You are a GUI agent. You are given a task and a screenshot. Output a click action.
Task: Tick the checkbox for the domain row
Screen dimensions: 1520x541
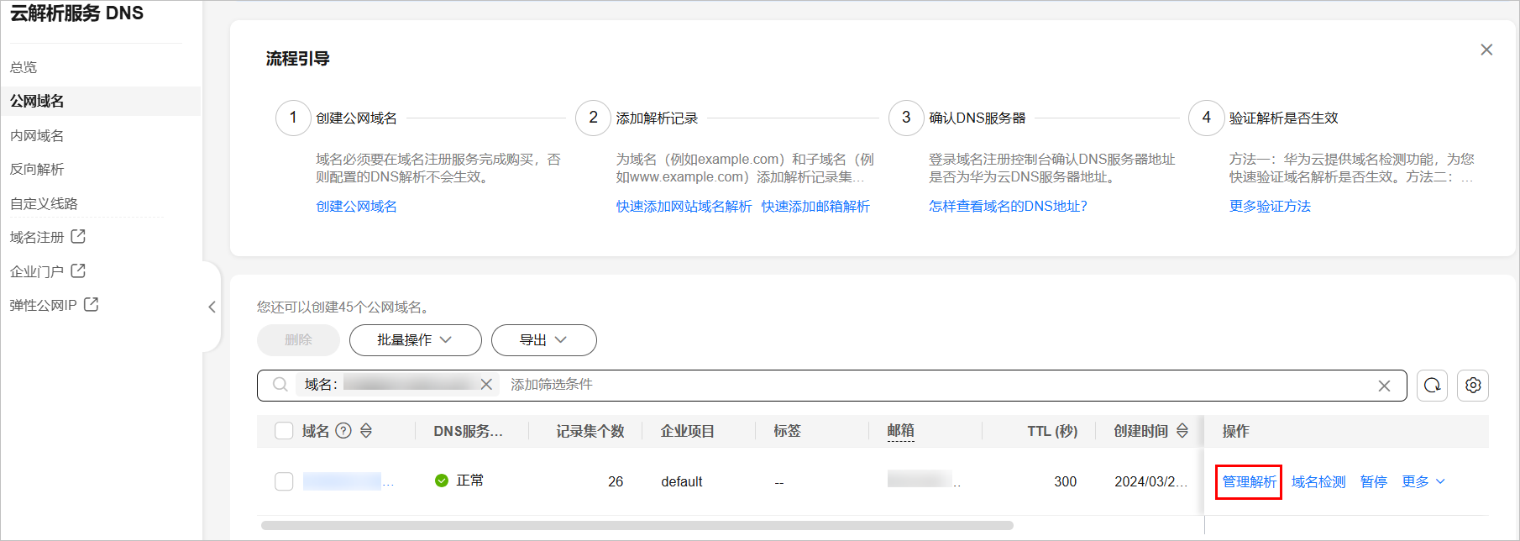coord(284,481)
